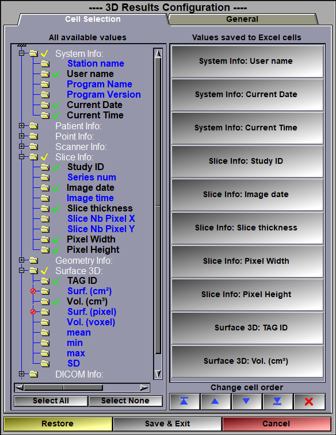Click the tree's vertical scrollbar down arrow
The height and width of the screenshot is (435, 336).
(x=158, y=374)
